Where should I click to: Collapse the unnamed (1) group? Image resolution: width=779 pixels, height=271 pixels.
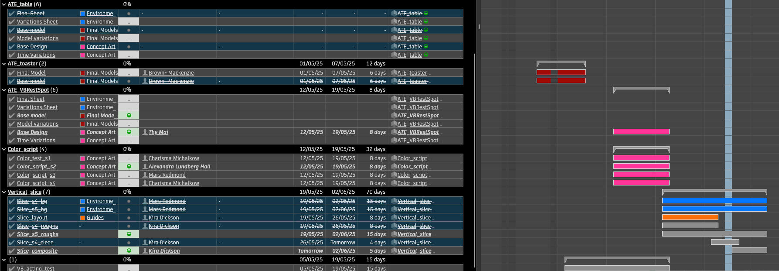[4, 260]
